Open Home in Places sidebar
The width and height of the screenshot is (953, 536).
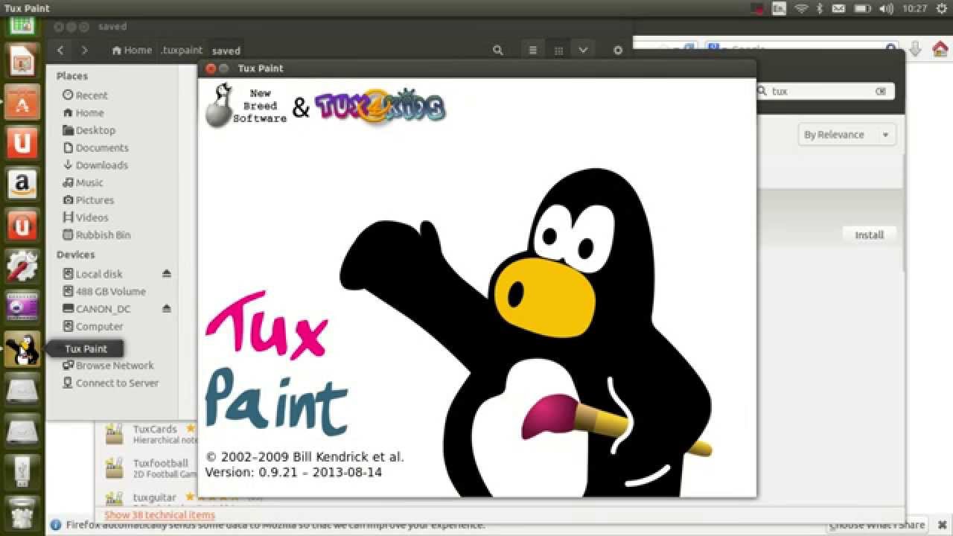[x=82, y=112]
